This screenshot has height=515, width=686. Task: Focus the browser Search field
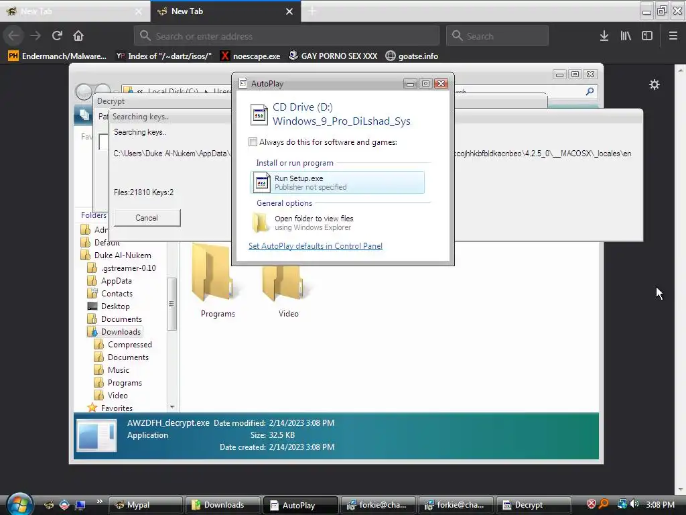coord(498,36)
